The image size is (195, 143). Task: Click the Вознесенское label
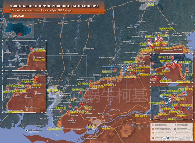63,23
